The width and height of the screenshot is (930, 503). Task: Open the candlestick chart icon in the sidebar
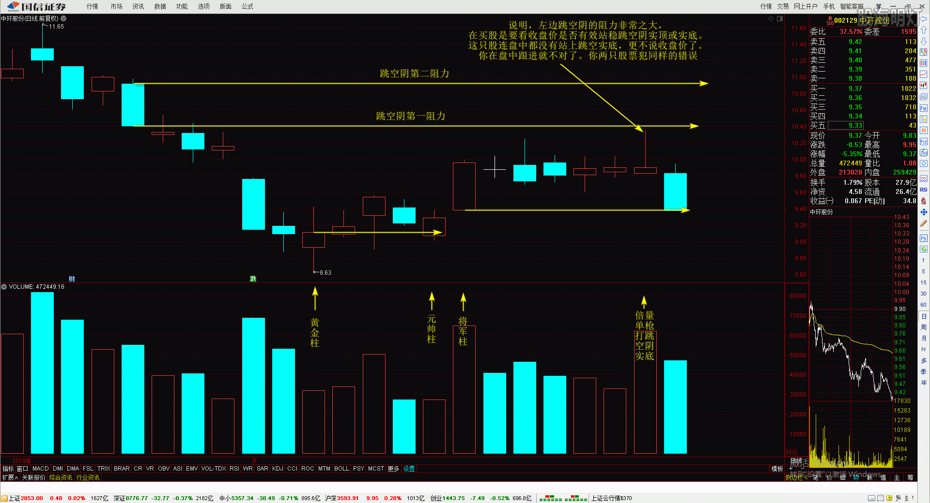point(924,86)
